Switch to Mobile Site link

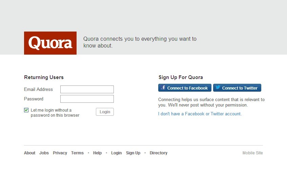coord(252,153)
